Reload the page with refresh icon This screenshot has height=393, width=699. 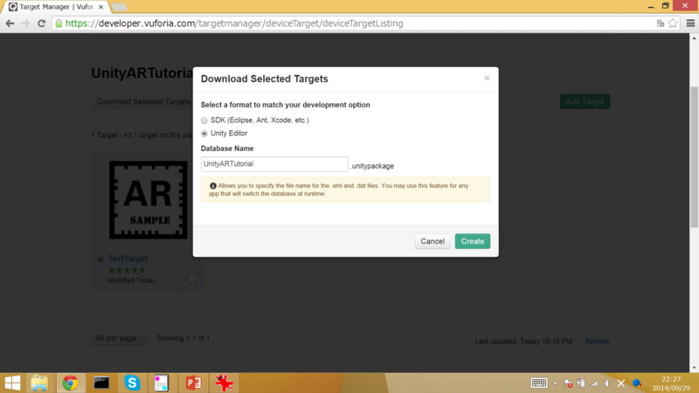click(41, 24)
